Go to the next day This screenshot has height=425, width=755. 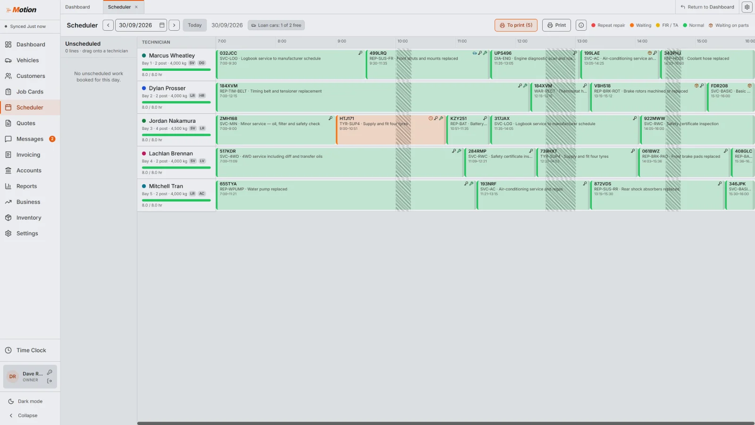coord(174,25)
